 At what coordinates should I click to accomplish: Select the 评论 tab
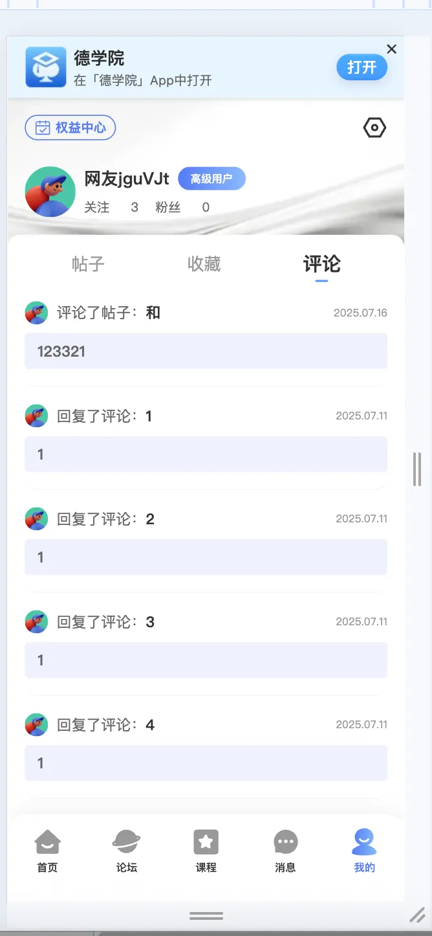point(320,263)
